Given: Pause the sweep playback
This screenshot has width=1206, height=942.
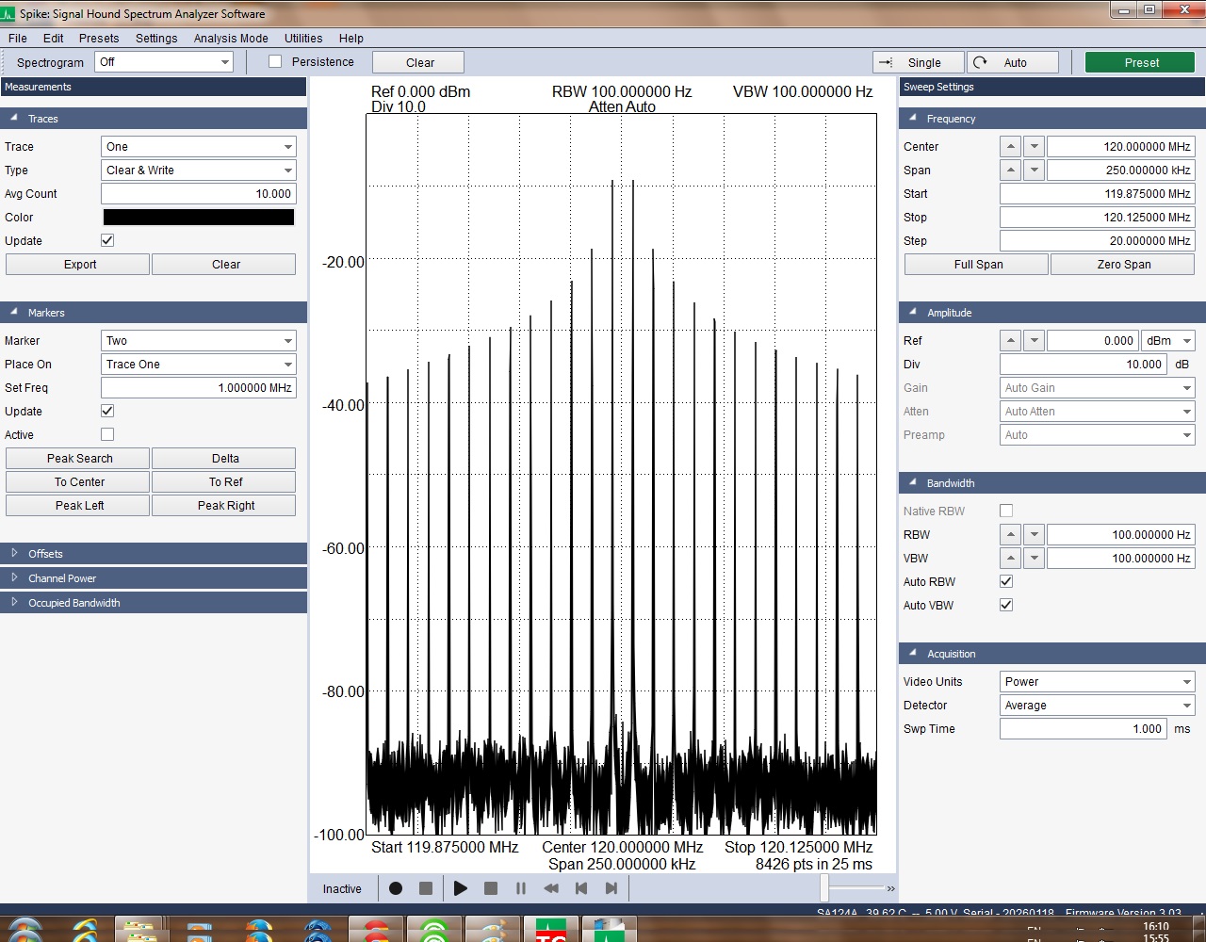Looking at the screenshot, I should click(x=521, y=888).
